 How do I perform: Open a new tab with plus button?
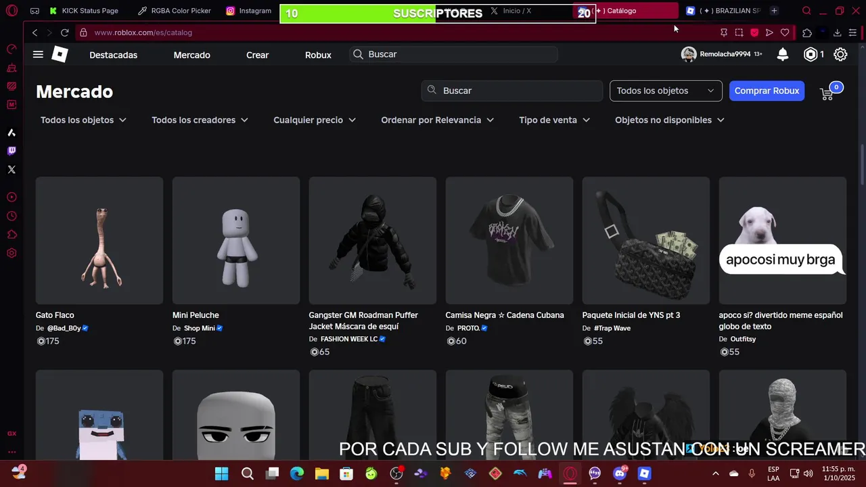click(774, 11)
